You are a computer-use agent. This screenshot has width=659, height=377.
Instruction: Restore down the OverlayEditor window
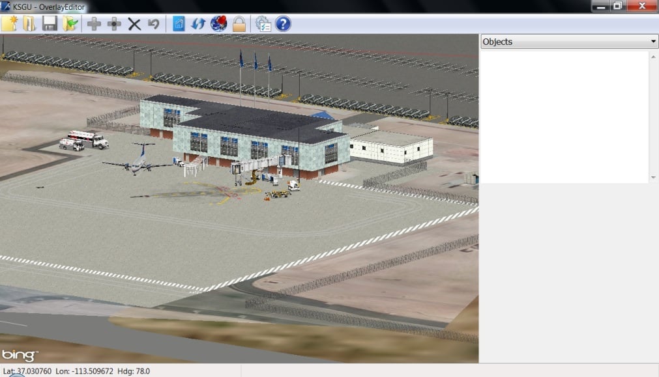618,6
